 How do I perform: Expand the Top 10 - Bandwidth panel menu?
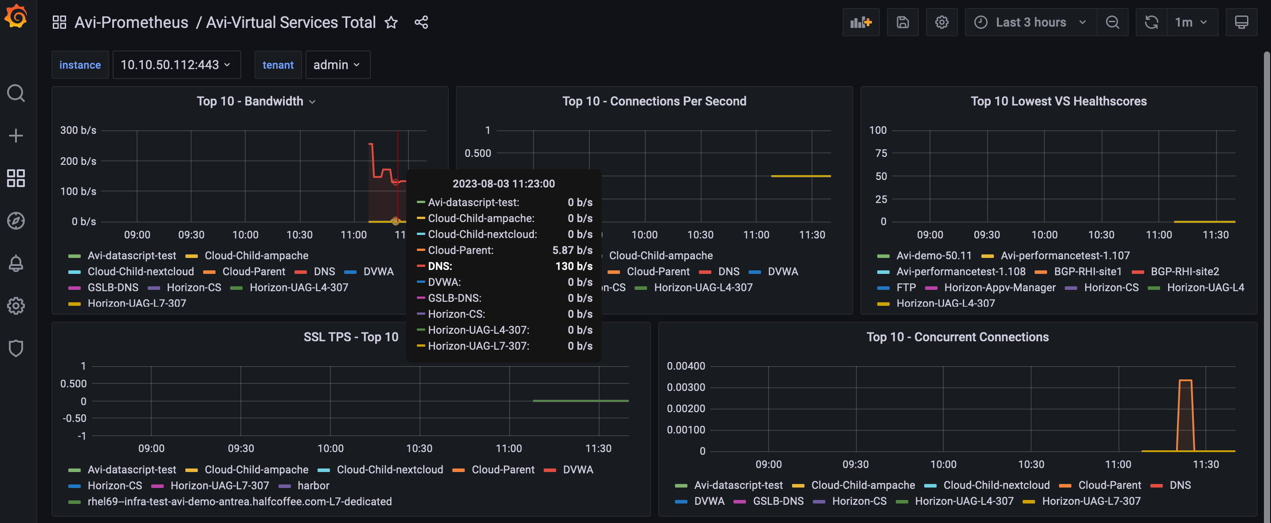(312, 101)
